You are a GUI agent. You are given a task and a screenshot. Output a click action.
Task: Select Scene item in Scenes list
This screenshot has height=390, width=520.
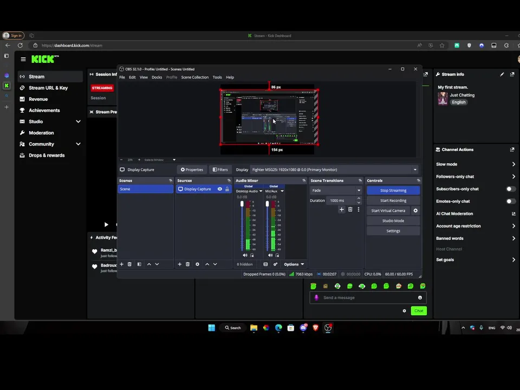145,189
